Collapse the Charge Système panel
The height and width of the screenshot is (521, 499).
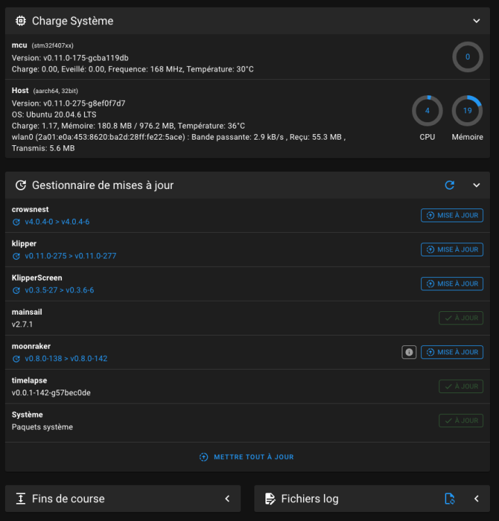pyautogui.click(x=477, y=21)
